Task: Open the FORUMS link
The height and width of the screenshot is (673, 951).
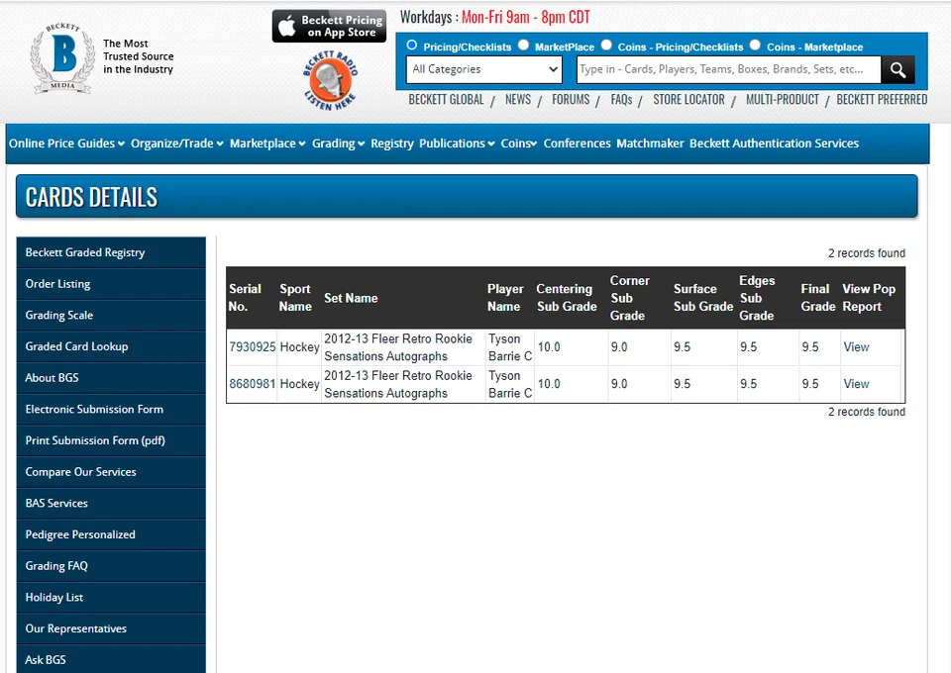Action: tap(571, 100)
